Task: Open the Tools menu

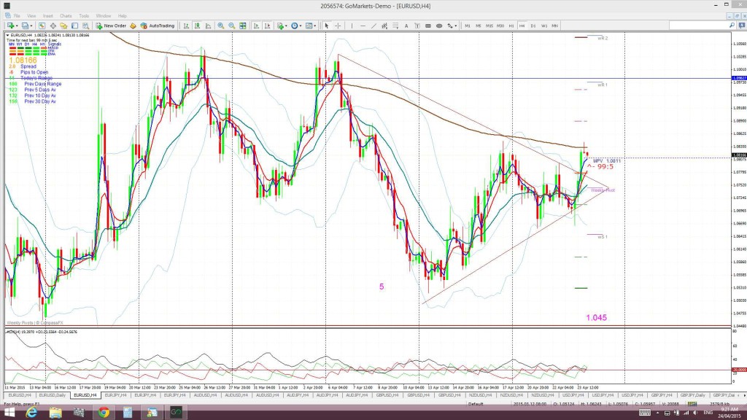Action: click(x=84, y=16)
